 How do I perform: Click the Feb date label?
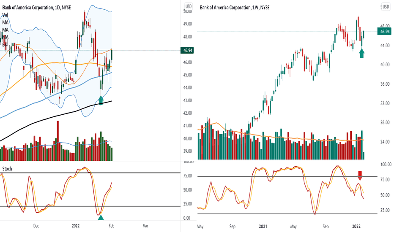coord(111,226)
